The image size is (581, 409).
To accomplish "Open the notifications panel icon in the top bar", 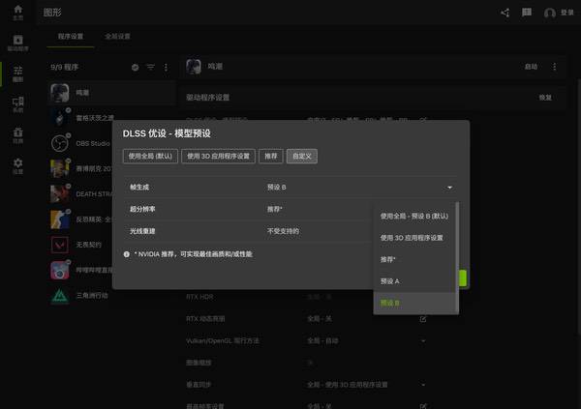I will (527, 13).
